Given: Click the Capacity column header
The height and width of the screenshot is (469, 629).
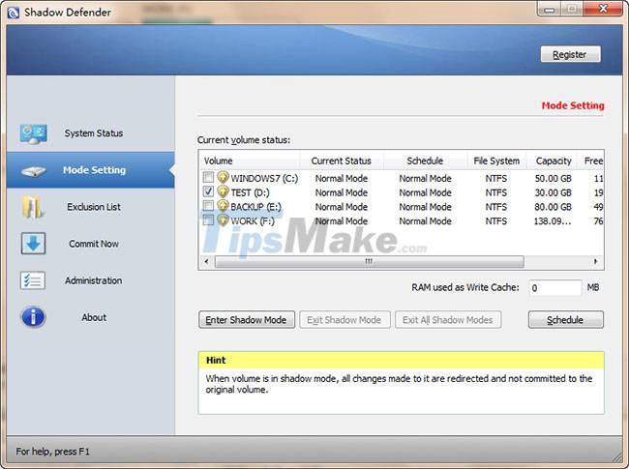Looking at the screenshot, I should tap(554, 161).
